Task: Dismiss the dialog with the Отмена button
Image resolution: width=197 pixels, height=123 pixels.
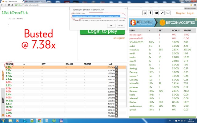Action: [121, 26]
